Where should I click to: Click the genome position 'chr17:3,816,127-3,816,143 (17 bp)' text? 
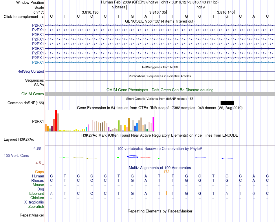190,2
